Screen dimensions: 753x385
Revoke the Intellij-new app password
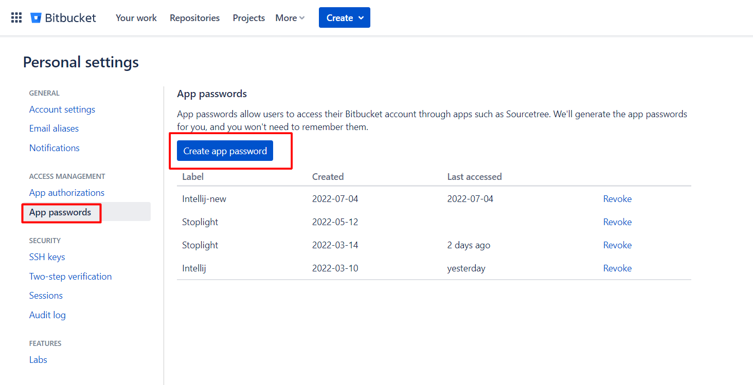click(x=617, y=199)
